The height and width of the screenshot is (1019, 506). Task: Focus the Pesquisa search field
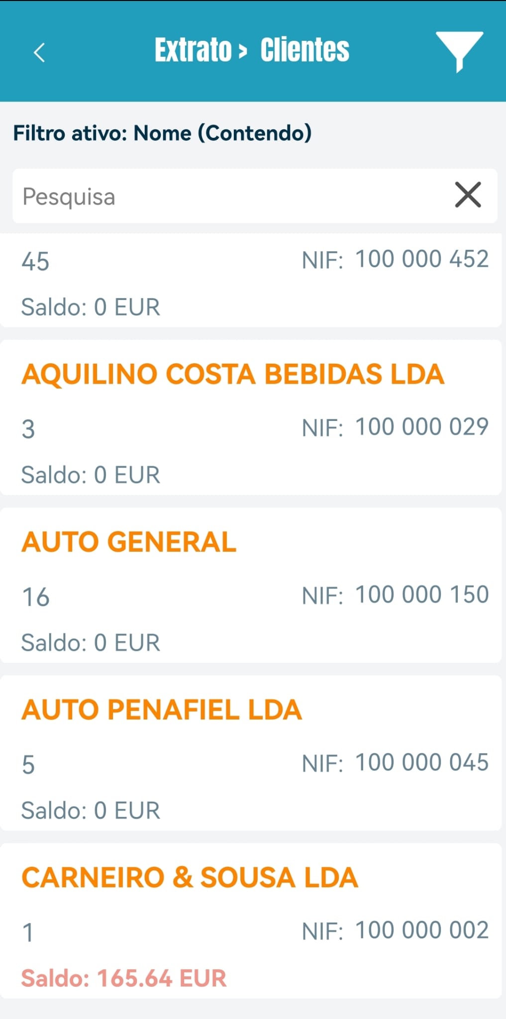[255, 196]
